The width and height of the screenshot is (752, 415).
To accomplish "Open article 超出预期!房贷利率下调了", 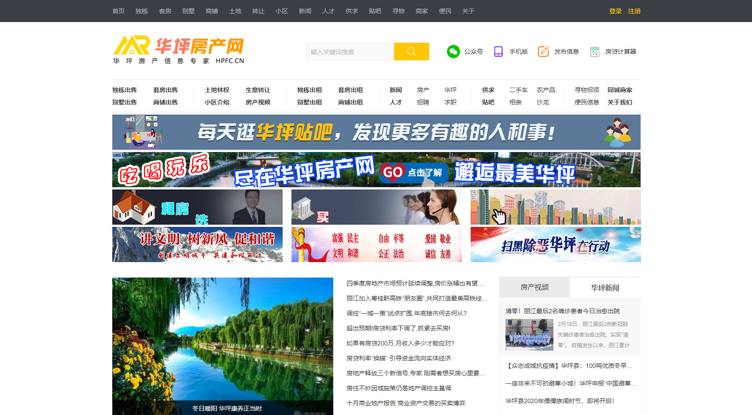I will click(x=398, y=328).
